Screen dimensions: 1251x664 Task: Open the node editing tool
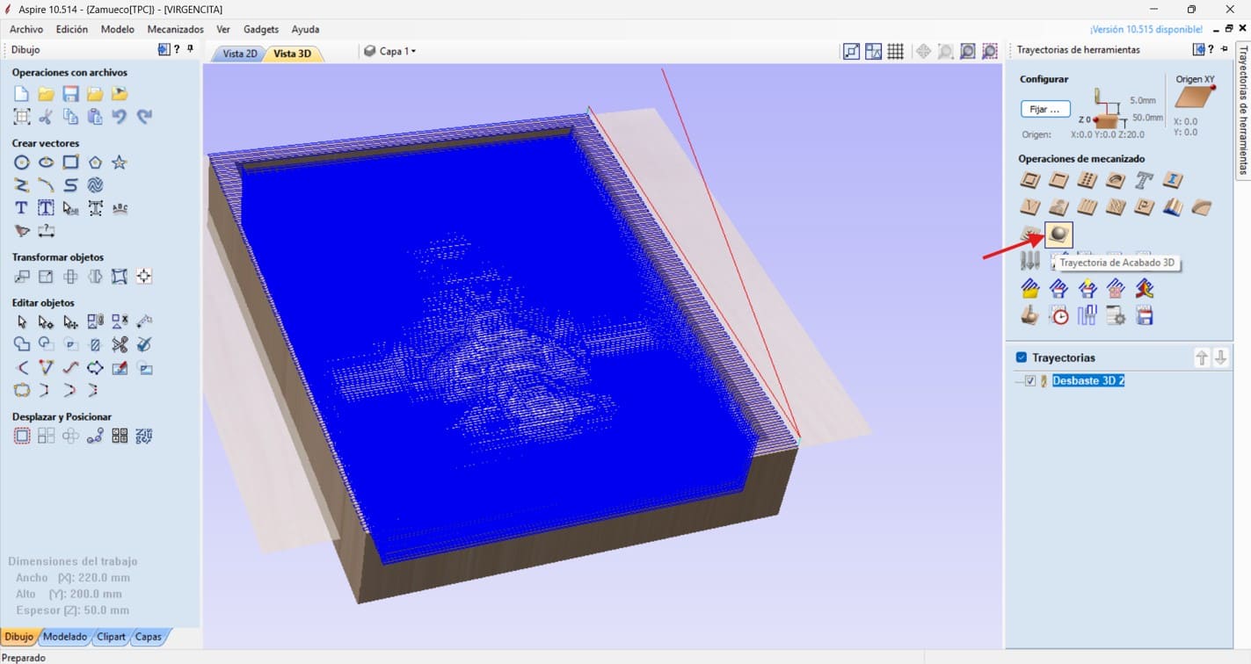click(47, 322)
